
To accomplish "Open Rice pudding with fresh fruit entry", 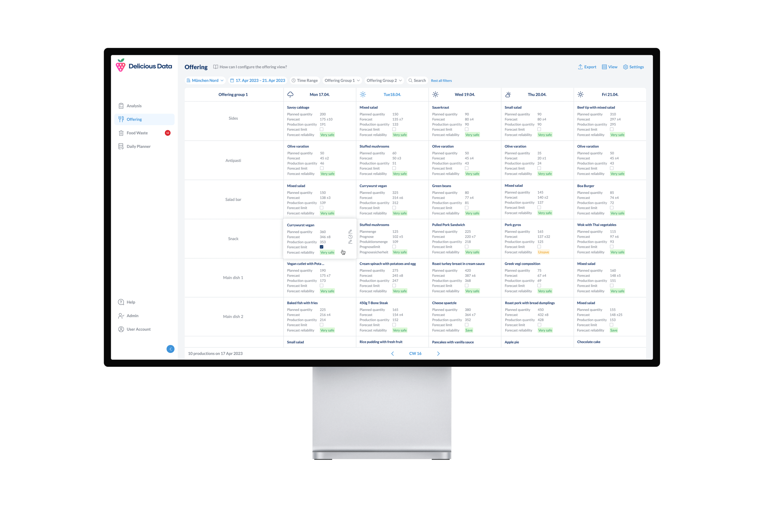I will (x=381, y=342).
